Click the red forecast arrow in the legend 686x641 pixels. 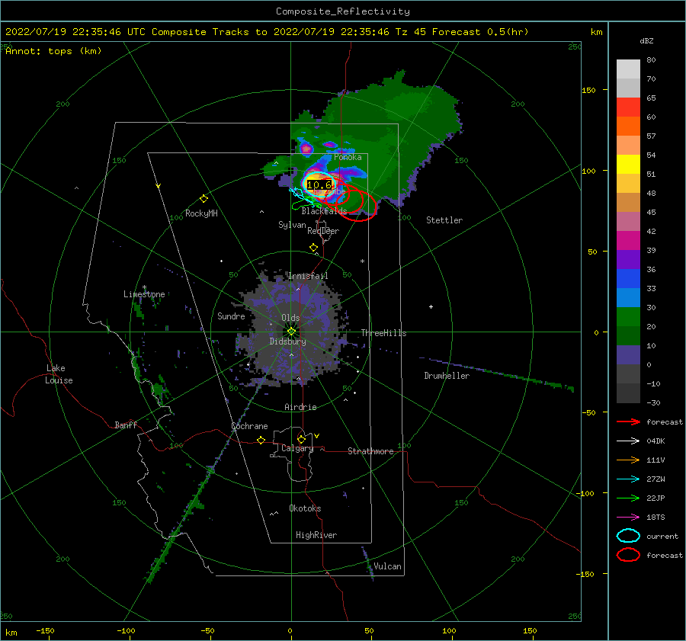click(628, 421)
